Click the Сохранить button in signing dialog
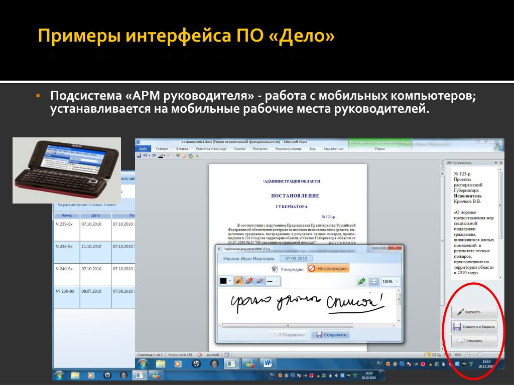Screen dimensions: 514x385 coord(331,334)
